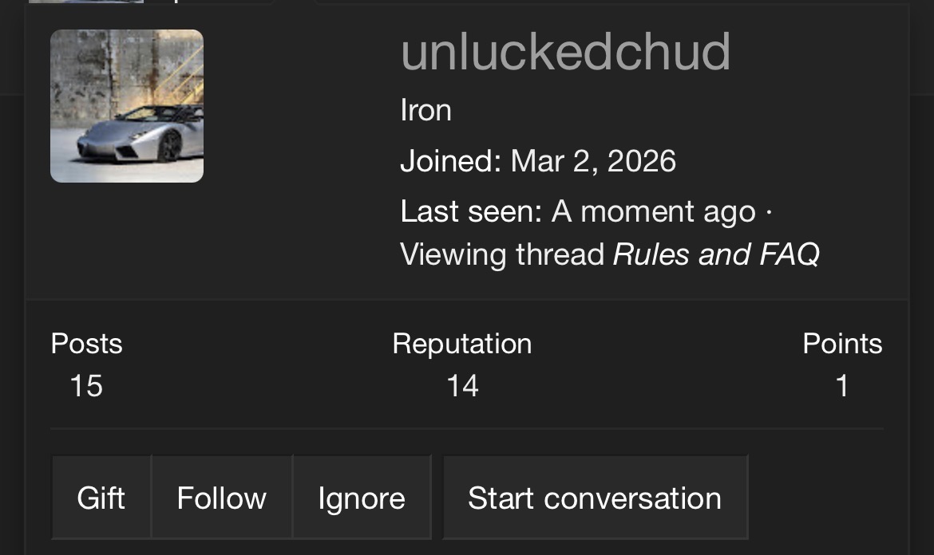This screenshot has width=934, height=555.
Task: Open the points count 1
Action: [841, 386]
